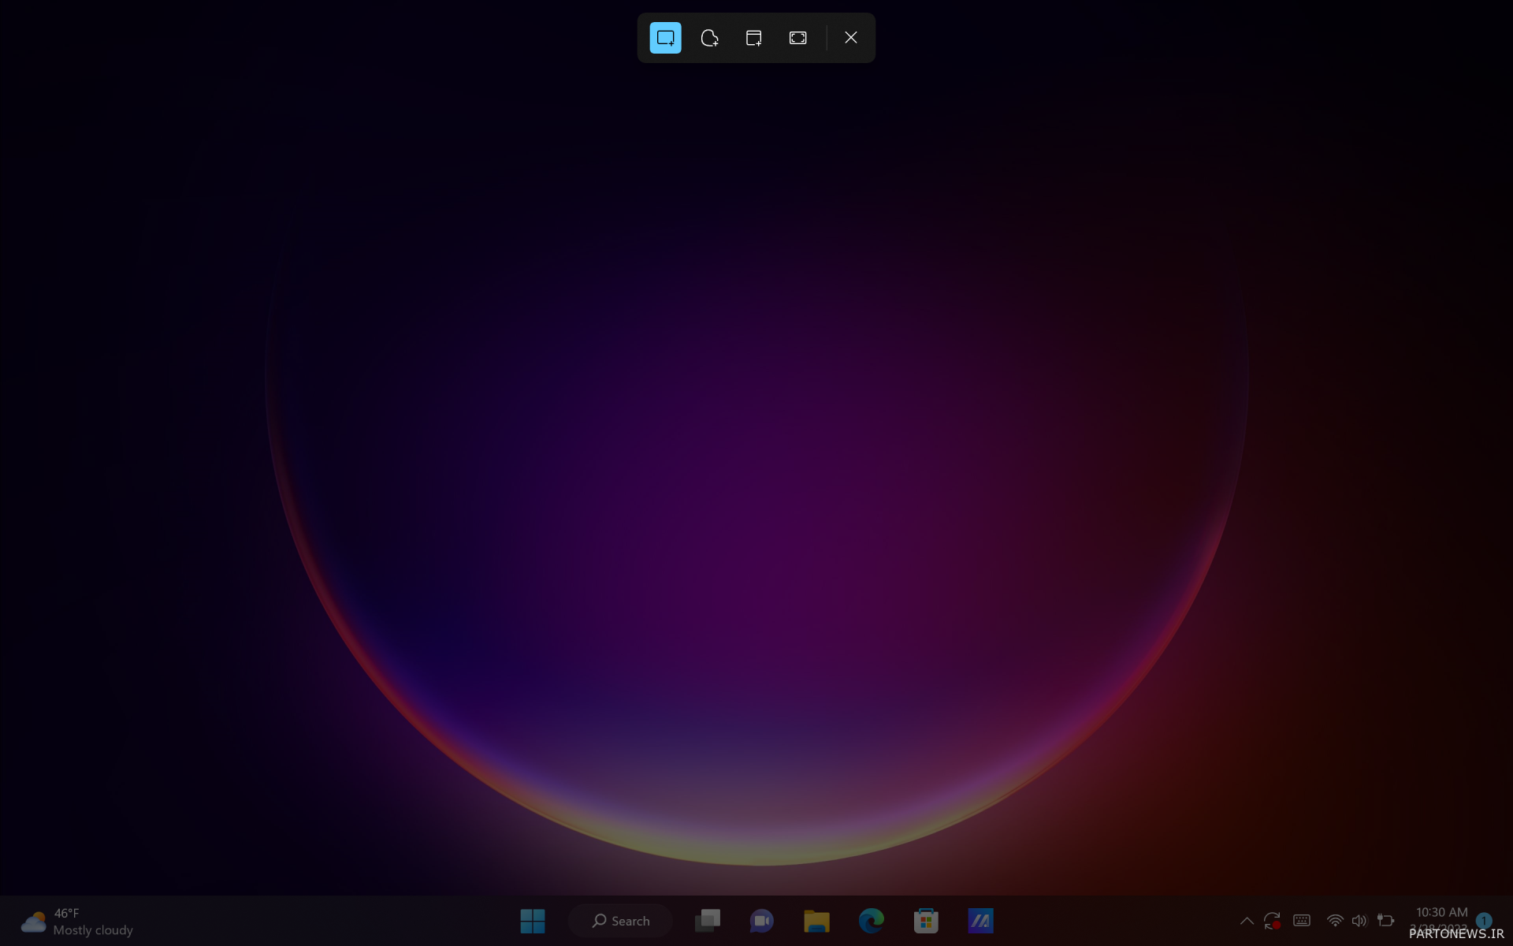1513x946 pixels.
Task: Open the Wi-Fi network flyout
Action: coord(1335,921)
